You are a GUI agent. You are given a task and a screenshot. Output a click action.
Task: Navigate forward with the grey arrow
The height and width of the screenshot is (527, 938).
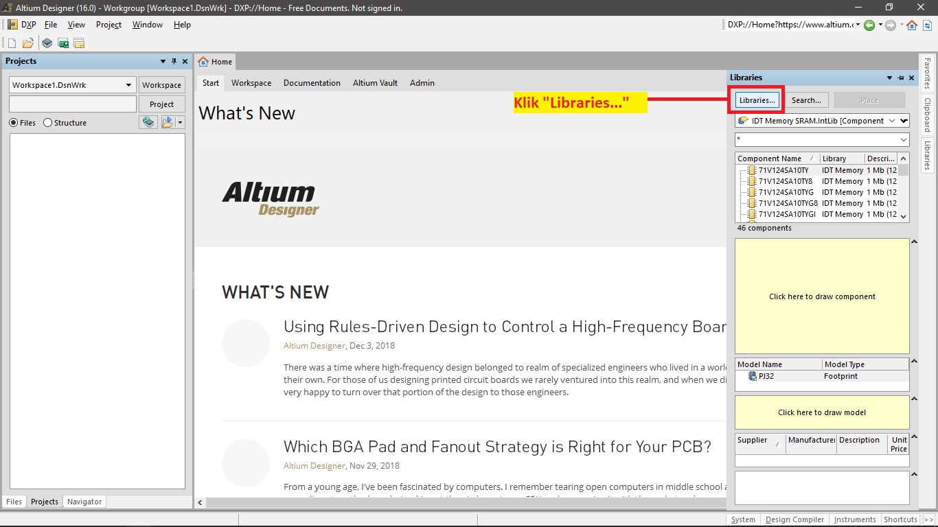(891, 25)
